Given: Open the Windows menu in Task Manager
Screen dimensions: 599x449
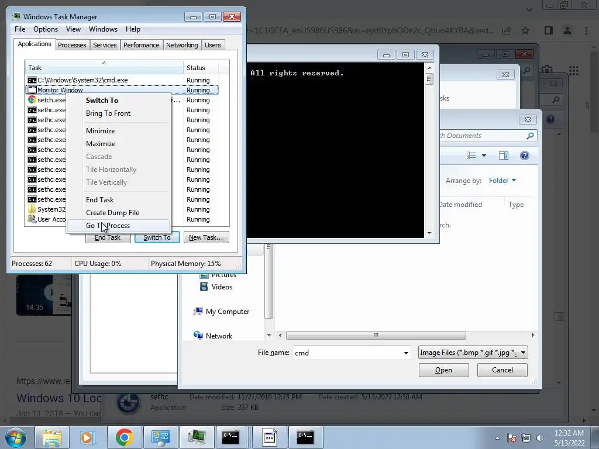Looking at the screenshot, I should (x=103, y=29).
